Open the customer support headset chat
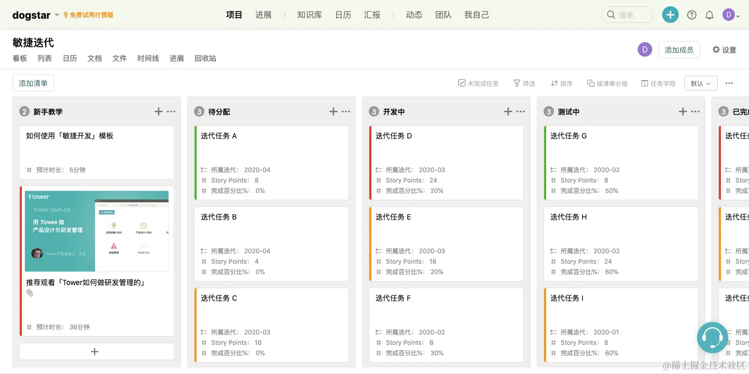Image resolution: width=749 pixels, height=374 pixels. click(712, 338)
